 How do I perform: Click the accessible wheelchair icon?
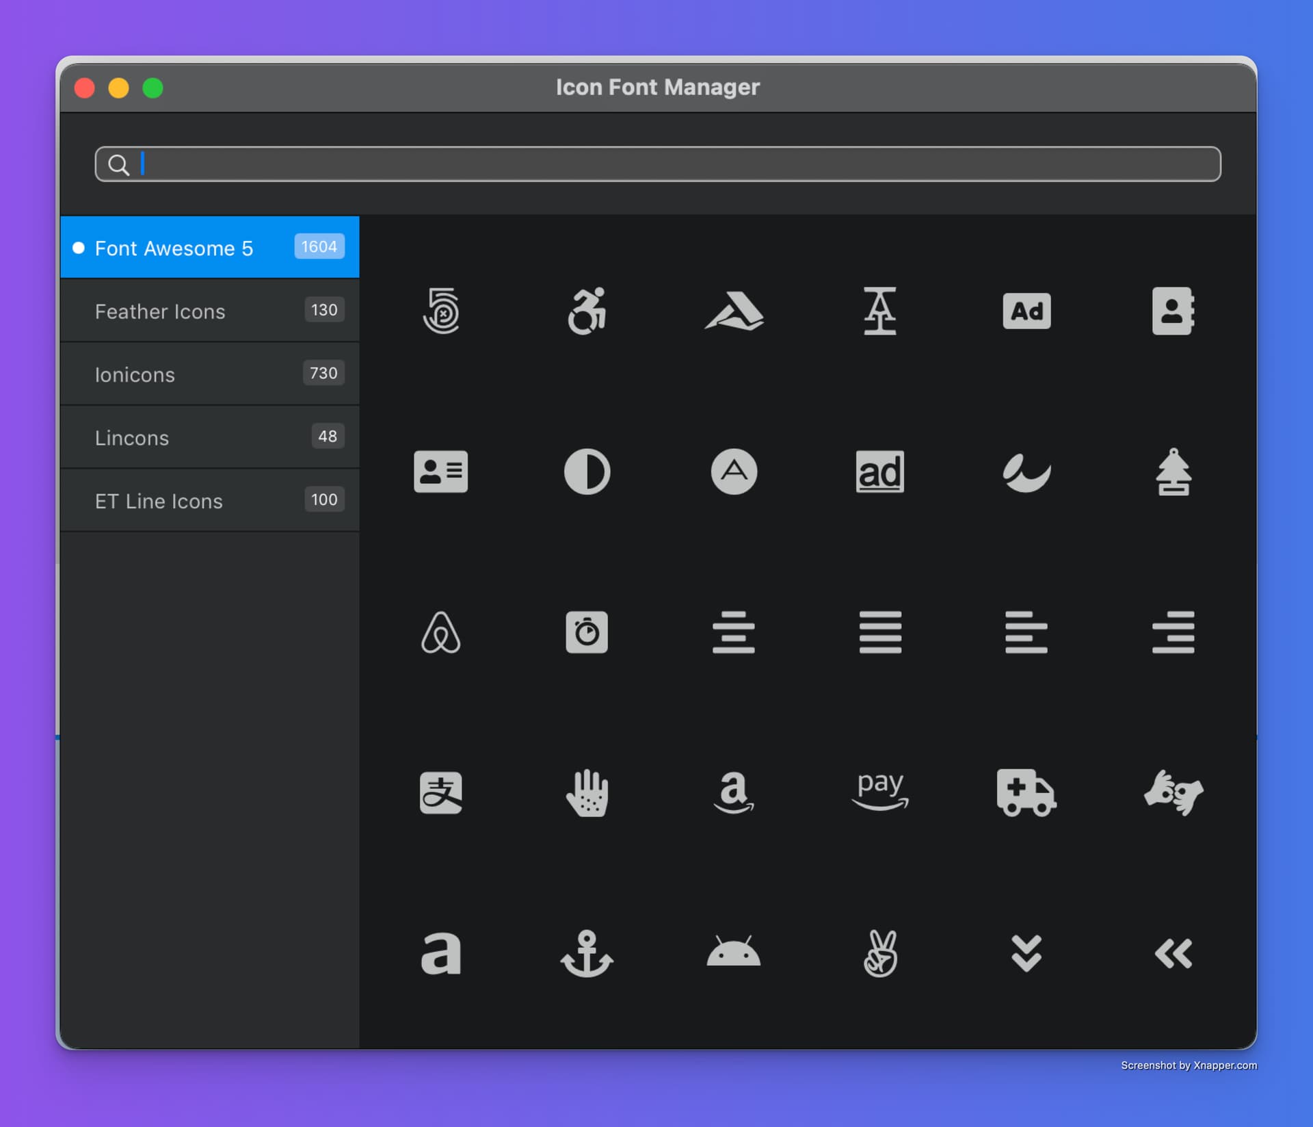587,311
